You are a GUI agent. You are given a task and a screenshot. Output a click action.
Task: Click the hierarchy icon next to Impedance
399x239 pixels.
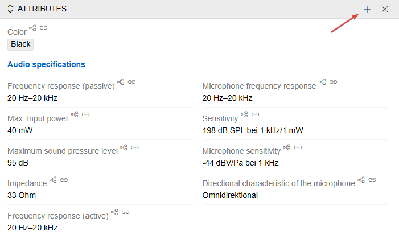coord(53,179)
